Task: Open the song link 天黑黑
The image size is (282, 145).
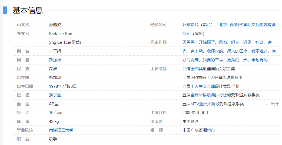Action: [188, 42]
